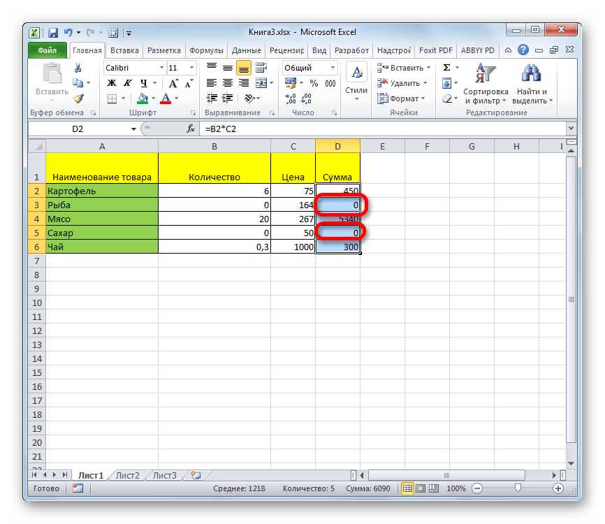Open the Calibri font name dropdown
Viewport: 605px width, 524px height.
pos(160,68)
